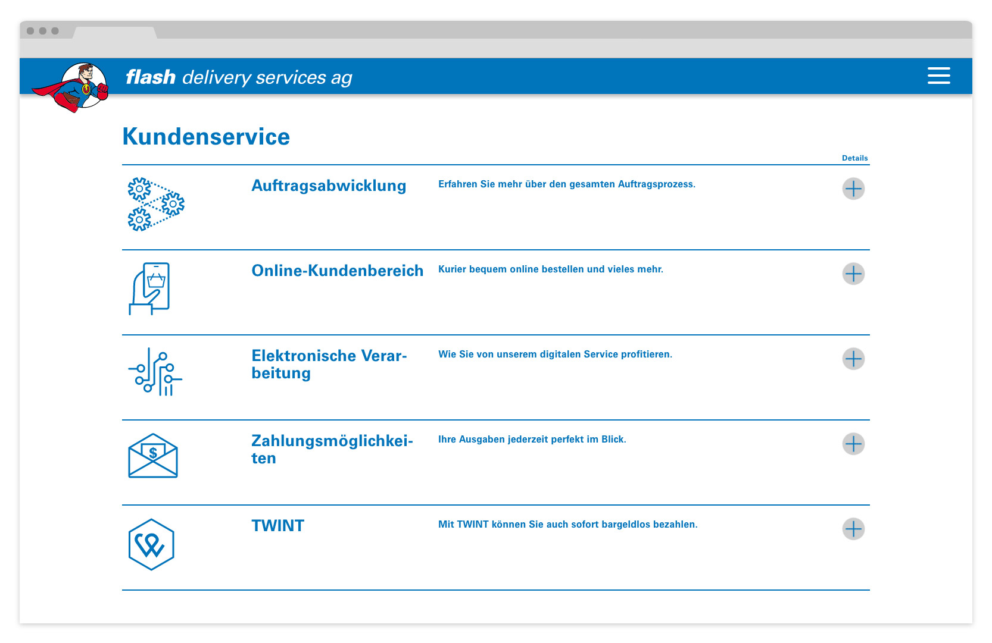
Task: Click the Details column header label
Action: click(854, 158)
